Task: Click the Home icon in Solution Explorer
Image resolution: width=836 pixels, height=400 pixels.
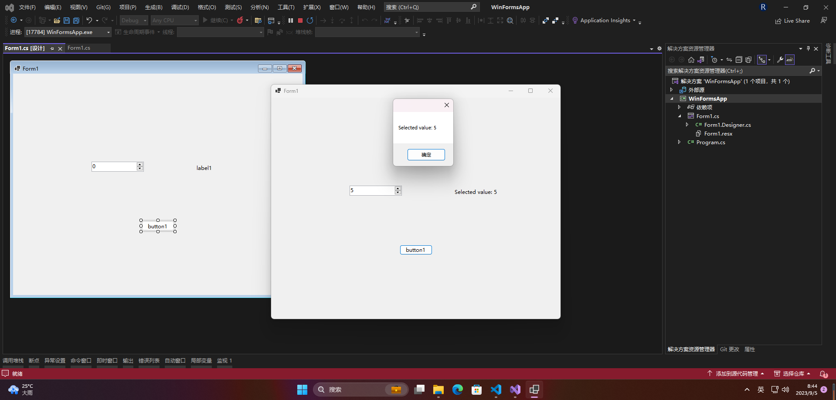Action: click(x=691, y=60)
